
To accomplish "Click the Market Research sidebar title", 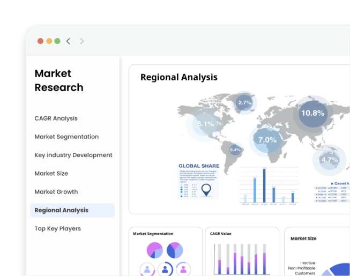I will (59, 80).
